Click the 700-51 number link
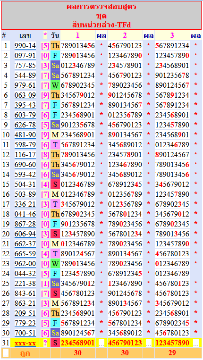 (x=25, y=333)
